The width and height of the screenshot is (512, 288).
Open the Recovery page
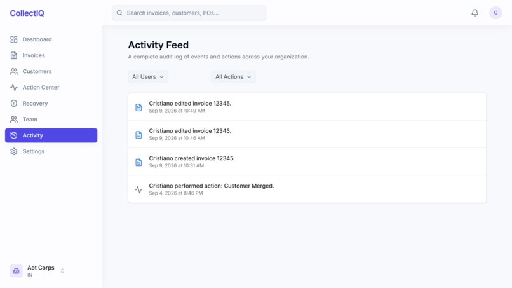[51, 103]
